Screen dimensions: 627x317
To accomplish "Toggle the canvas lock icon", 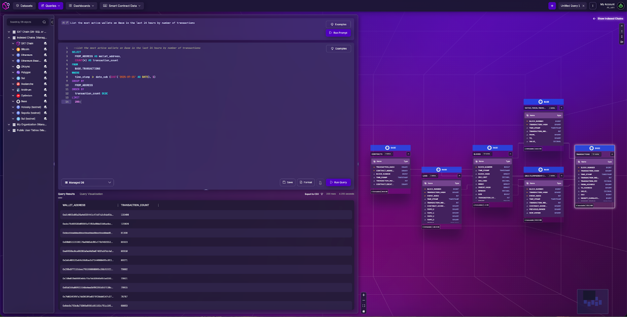I will click(x=364, y=311).
